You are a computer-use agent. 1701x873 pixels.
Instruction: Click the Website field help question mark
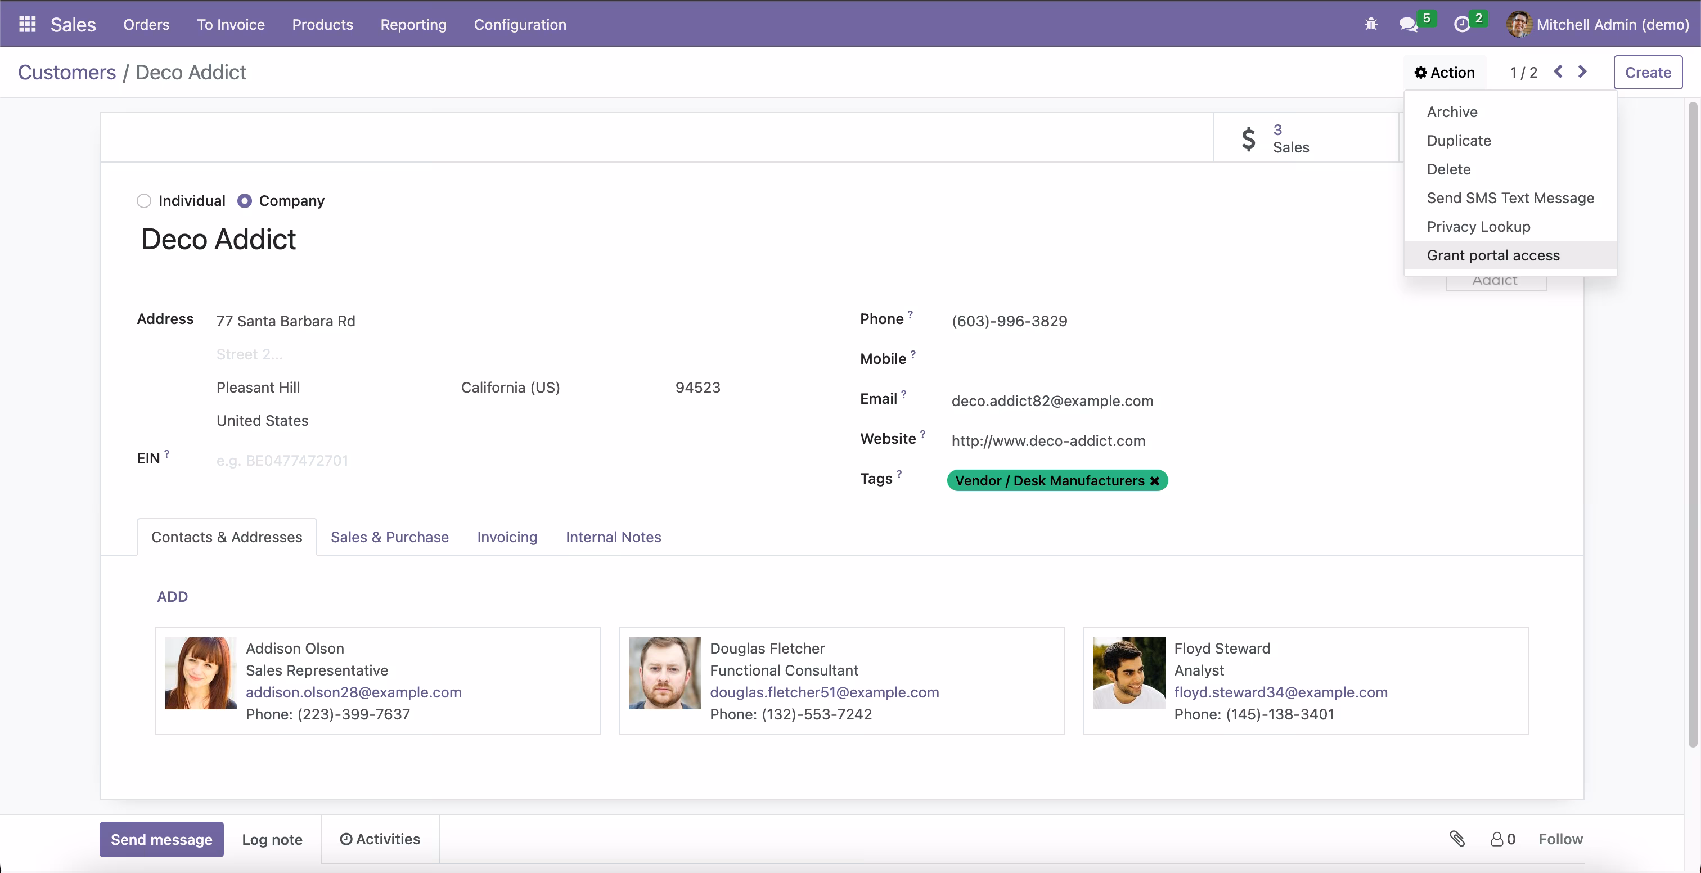[x=922, y=434]
